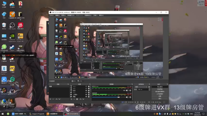Click the 退出 exit button in controls
Viewport: 207px width, 116px height.
(x=160, y=98)
